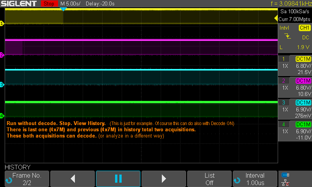The height and width of the screenshot is (187, 312).
Task: Click the Curr 7.00Mpts memory depth text
Action: [x=294, y=19]
